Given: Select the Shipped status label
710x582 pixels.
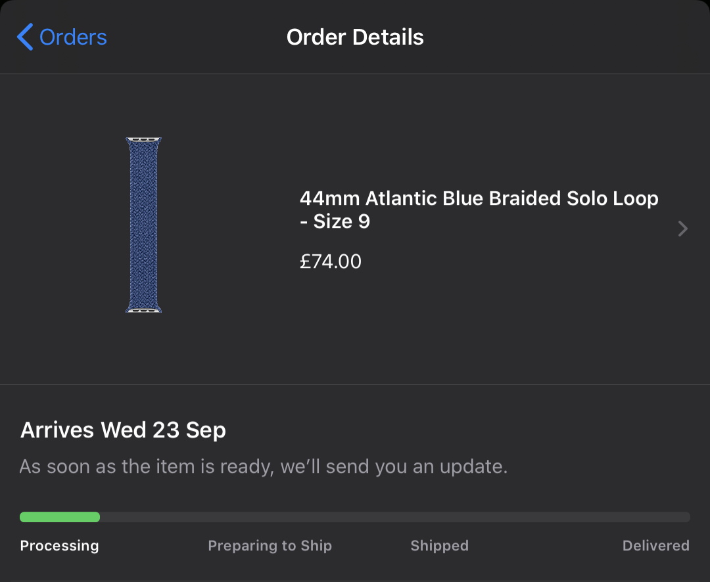Looking at the screenshot, I should pos(439,546).
